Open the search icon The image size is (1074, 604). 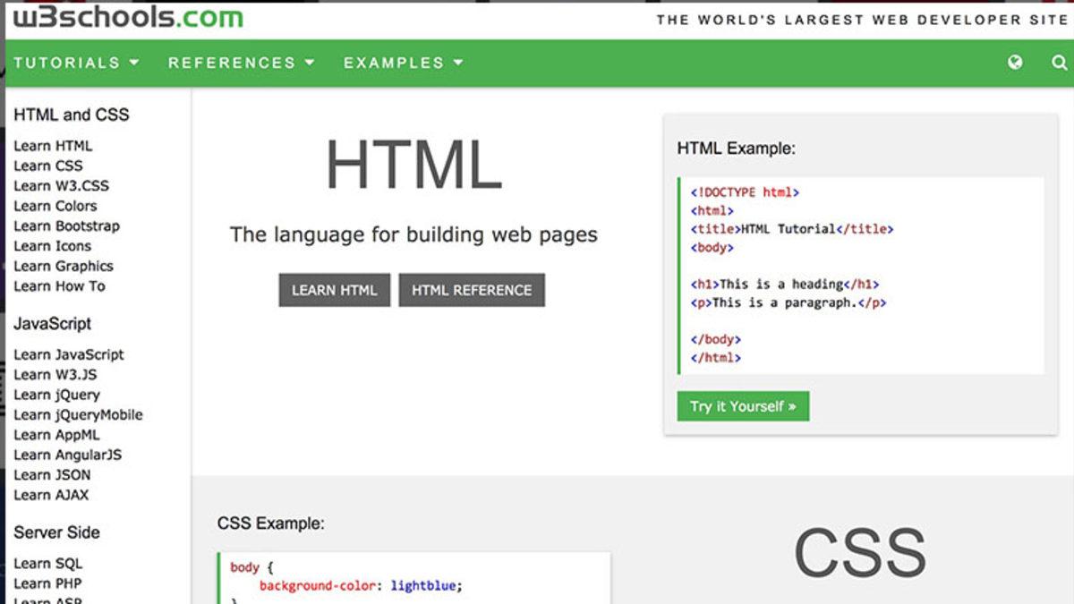tap(1059, 63)
